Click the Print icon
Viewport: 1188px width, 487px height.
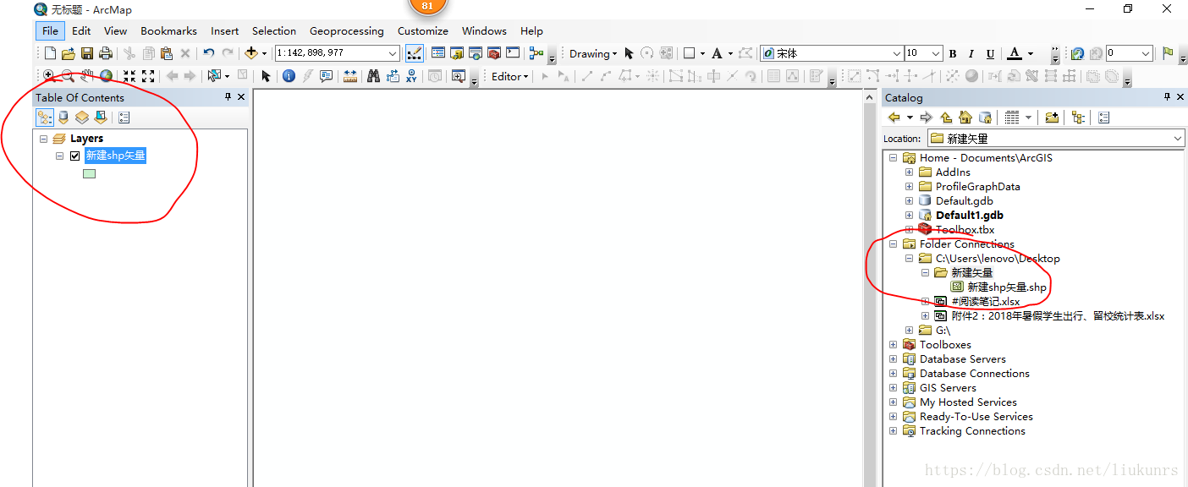105,53
